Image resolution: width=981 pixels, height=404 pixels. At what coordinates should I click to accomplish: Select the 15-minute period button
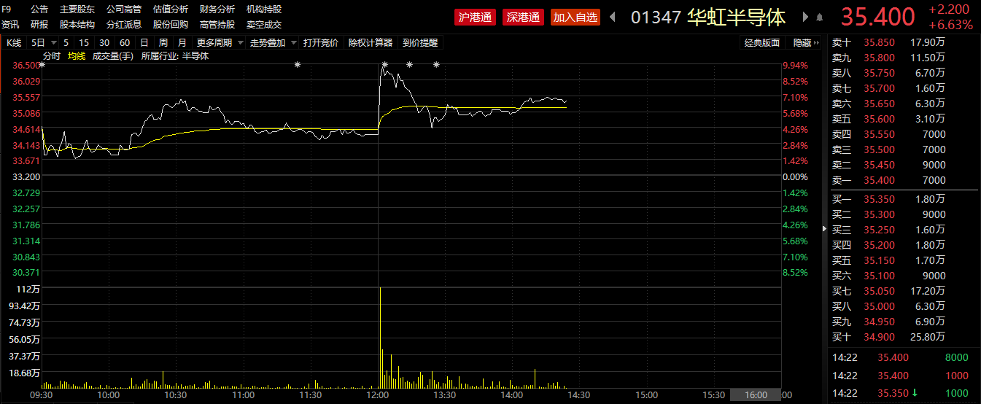pos(85,43)
